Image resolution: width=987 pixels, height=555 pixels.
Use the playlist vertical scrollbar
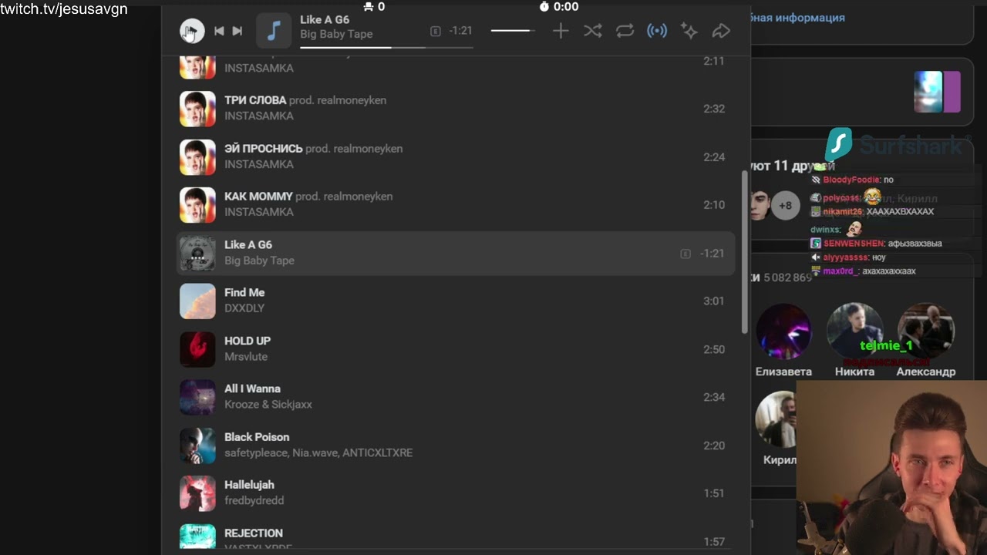(x=744, y=252)
